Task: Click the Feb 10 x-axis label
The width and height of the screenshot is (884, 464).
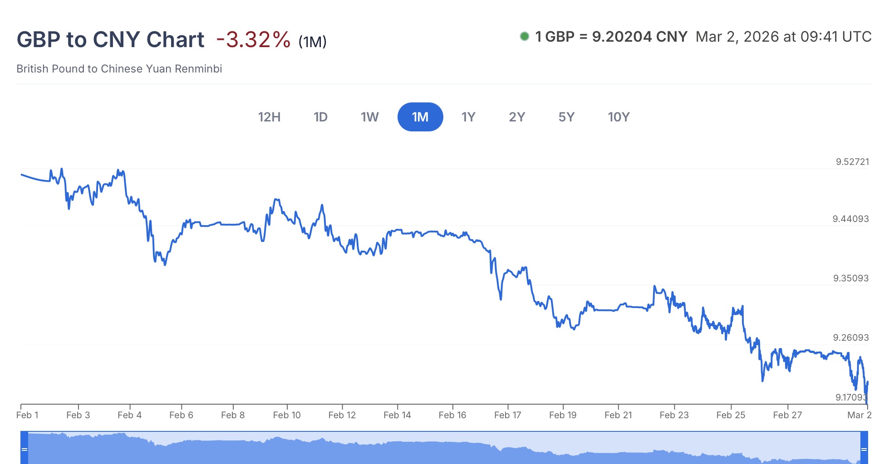Action: [x=287, y=415]
